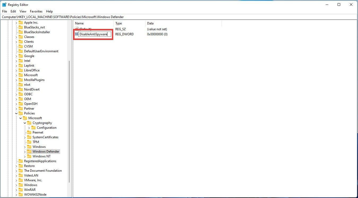Expand the Classes key
This screenshot has width=358, height=198.
click(x=16, y=37)
